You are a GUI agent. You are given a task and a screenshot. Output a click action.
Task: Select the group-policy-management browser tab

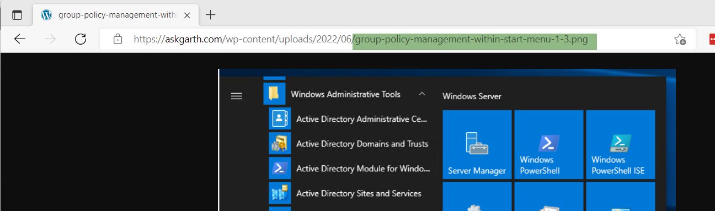116,15
